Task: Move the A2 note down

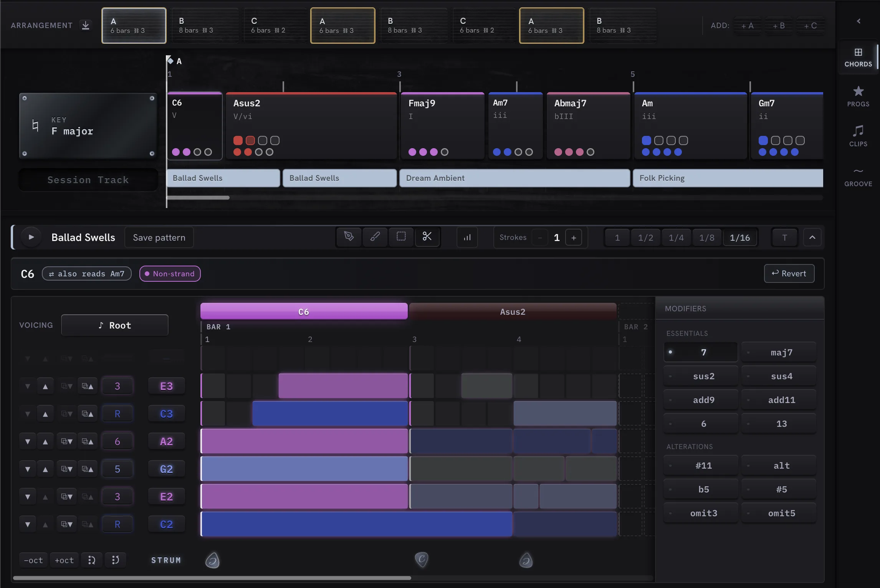Action: (28, 441)
